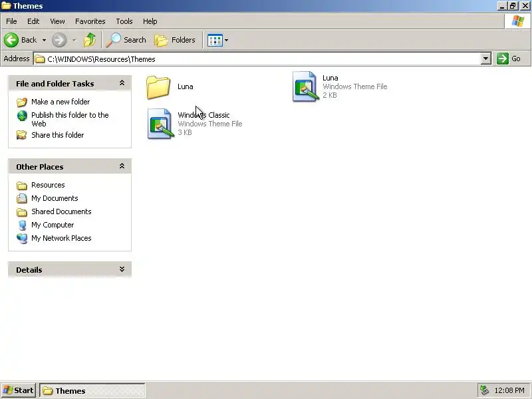Select the Luna Windows Theme File icon
Viewport: 532px width, 399px height.
pyautogui.click(x=305, y=86)
